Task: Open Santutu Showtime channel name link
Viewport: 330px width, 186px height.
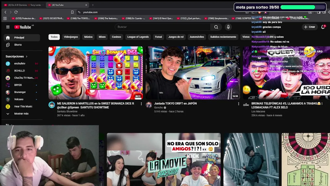Action: (67, 112)
